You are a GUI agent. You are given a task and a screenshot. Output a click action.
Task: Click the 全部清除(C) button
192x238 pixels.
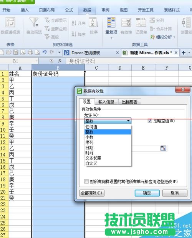pos(92,193)
